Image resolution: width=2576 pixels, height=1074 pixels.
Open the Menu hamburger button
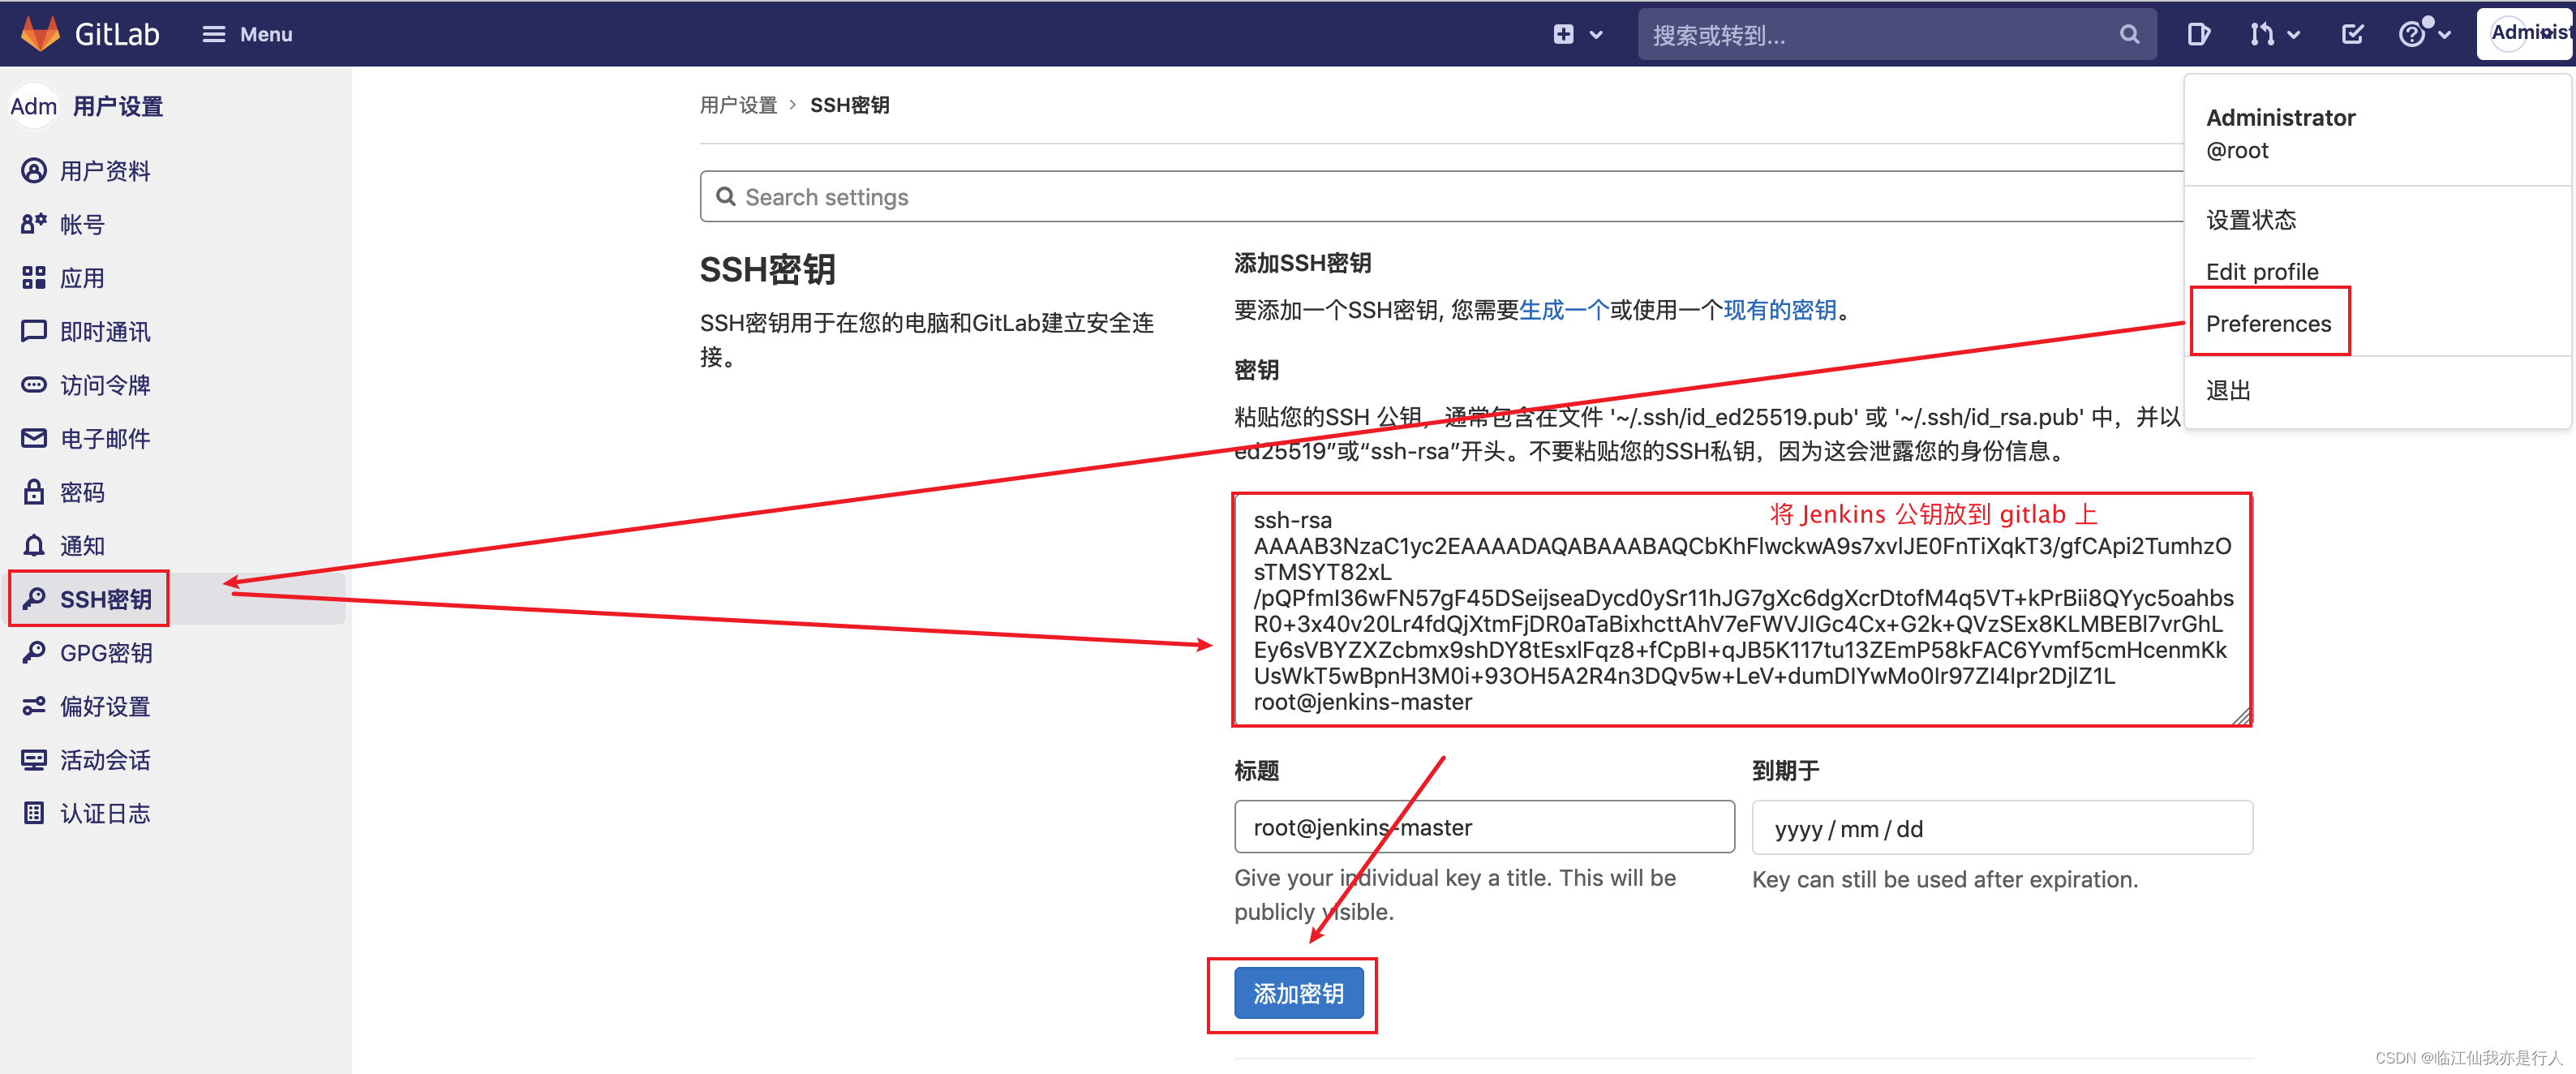[247, 34]
